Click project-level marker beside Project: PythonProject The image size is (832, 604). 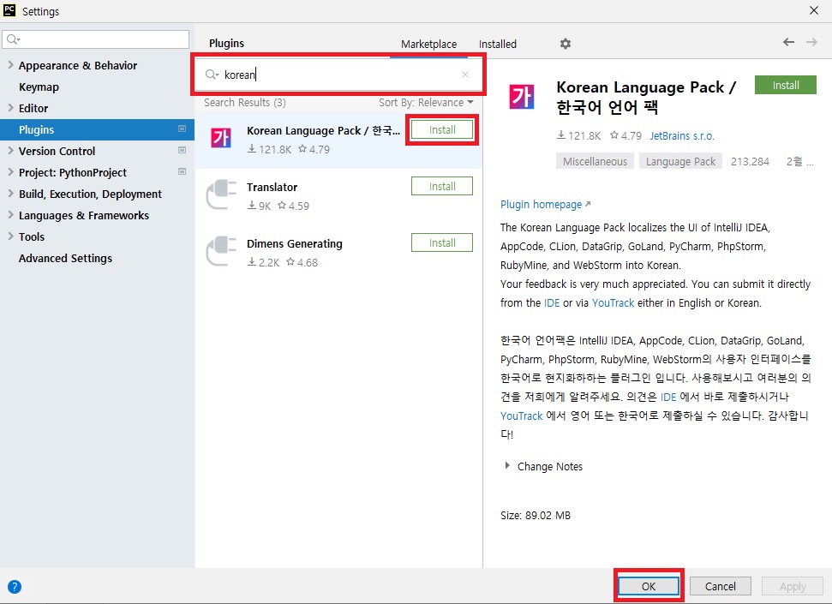pos(182,171)
